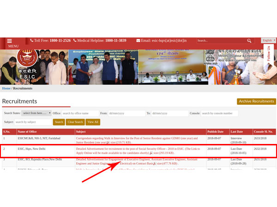The width and height of the screenshot is (277, 207).
Task: Click the Medical Helpline number 1800-11-3839
Action: [116, 40]
